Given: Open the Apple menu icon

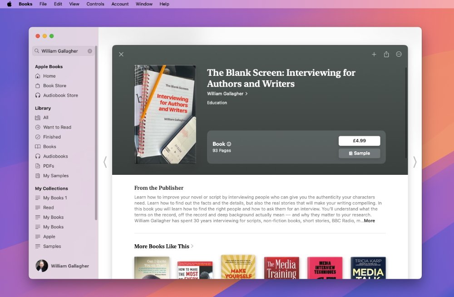Looking at the screenshot, I should 9,4.
